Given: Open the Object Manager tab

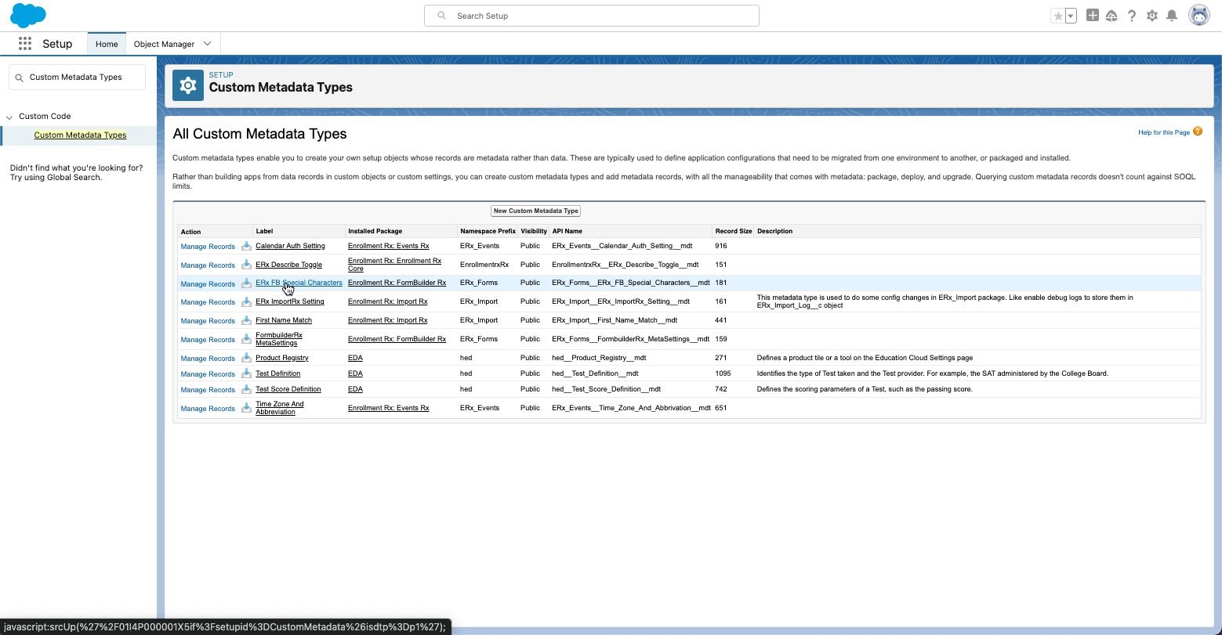Looking at the screenshot, I should click(164, 44).
